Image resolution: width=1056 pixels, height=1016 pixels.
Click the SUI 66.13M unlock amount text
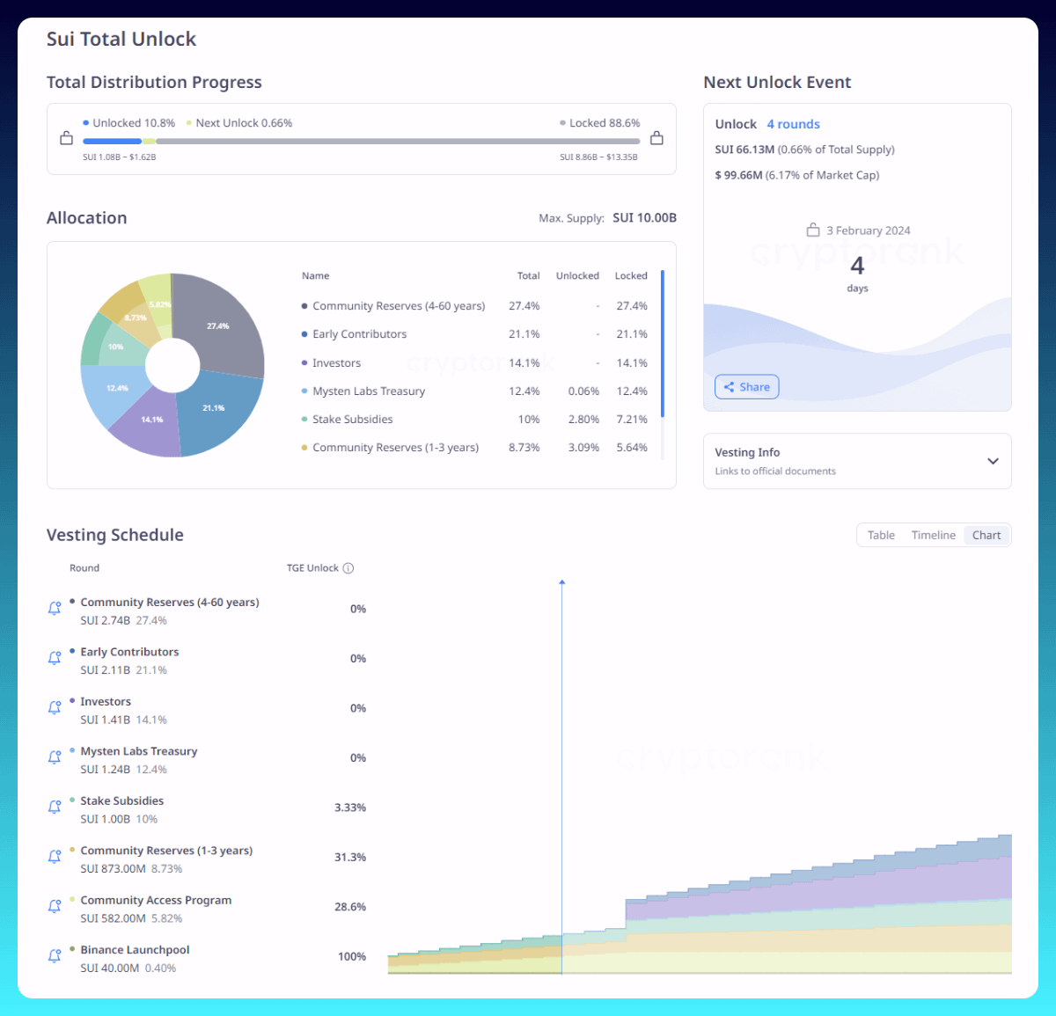tap(744, 150)
